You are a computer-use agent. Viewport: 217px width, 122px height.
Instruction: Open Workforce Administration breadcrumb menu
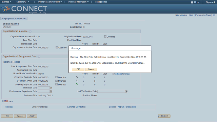tap(50, 2)
